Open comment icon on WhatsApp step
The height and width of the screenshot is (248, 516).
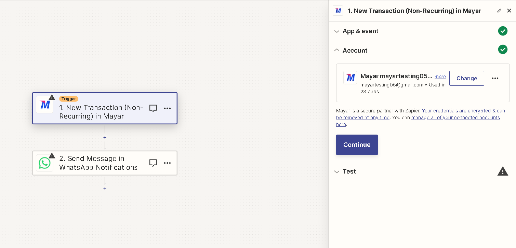(153, 163)
